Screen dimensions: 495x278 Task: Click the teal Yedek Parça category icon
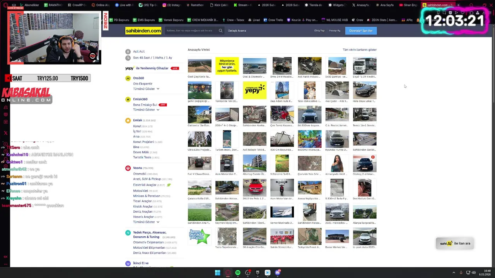pyautogui.click(x=128, y=233)
